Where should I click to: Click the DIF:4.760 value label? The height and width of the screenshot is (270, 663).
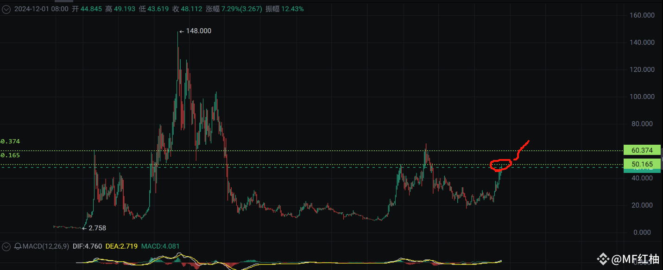tap(87, 246)
